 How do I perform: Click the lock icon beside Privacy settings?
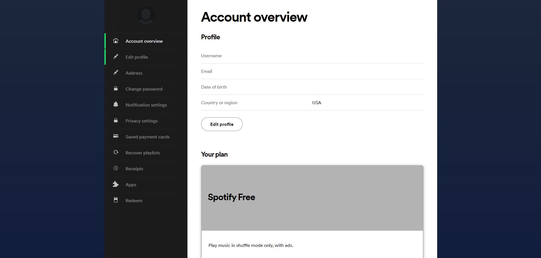pyautogui.click(x=115, y=120)
